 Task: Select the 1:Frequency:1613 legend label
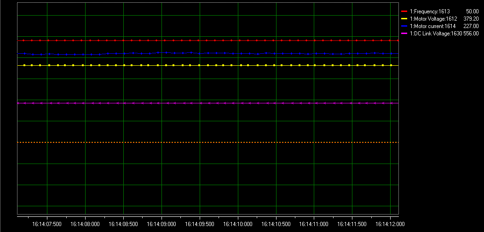point(430,11)
